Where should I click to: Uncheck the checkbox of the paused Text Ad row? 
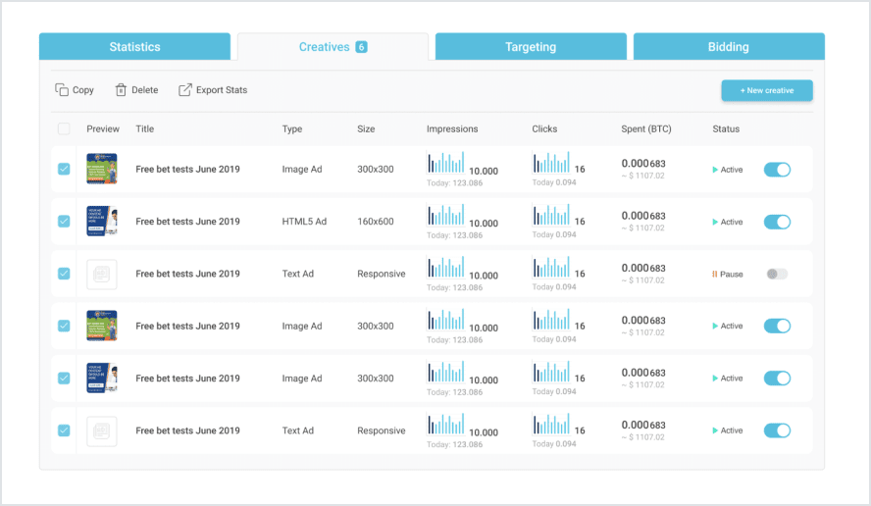coord(64,274)
